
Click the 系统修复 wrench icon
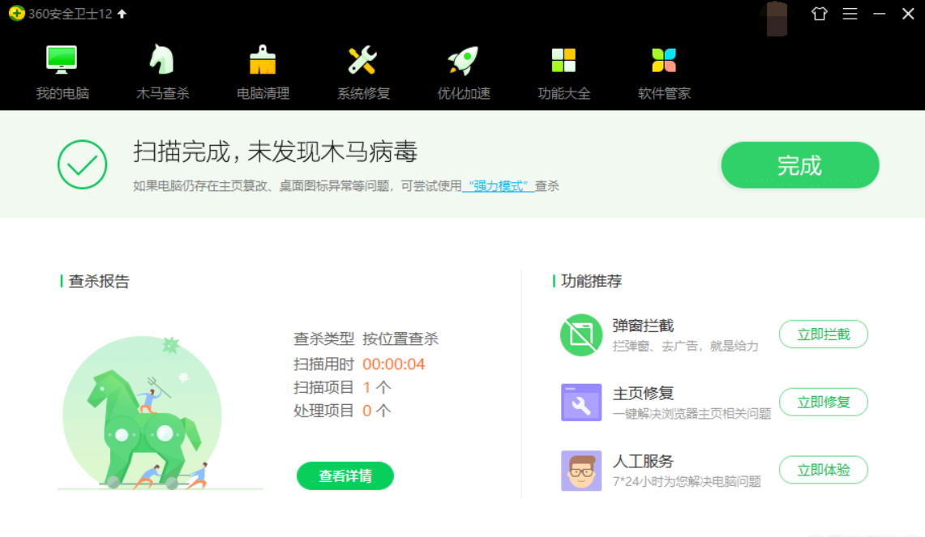click(x=362, y=60)
